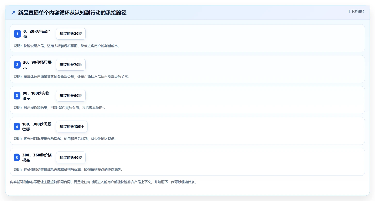Click the description starting 在价值和信任形成后
Screen dimensions: 375x201
coord(69,170)
